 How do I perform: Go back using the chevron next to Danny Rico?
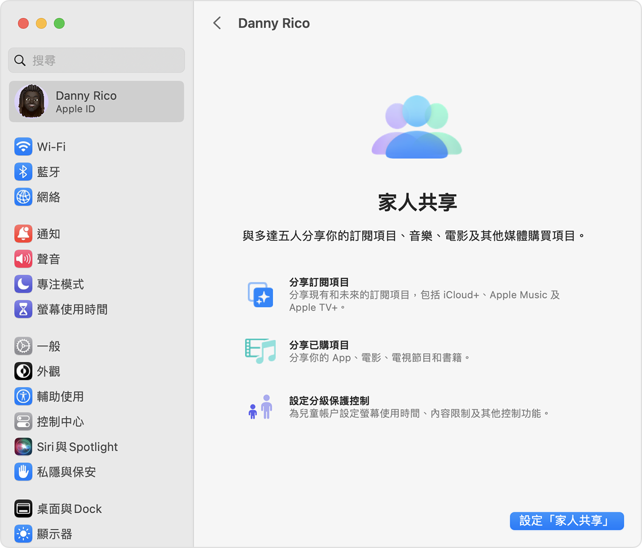(x=217, y=23)
